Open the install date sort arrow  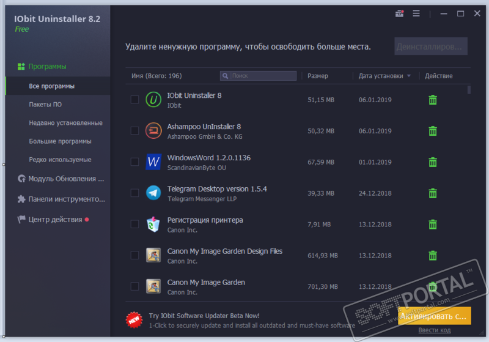click(409, 76)
